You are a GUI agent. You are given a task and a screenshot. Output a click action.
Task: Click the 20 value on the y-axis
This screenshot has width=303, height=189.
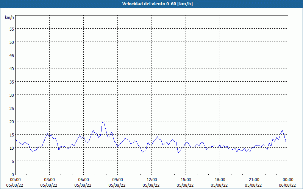[12, 122]
